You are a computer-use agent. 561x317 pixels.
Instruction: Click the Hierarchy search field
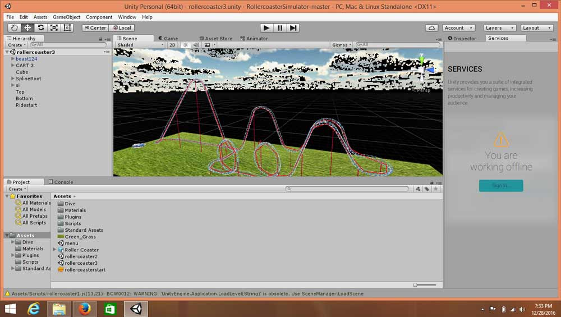pyautogui.click(x=68, y=45)
